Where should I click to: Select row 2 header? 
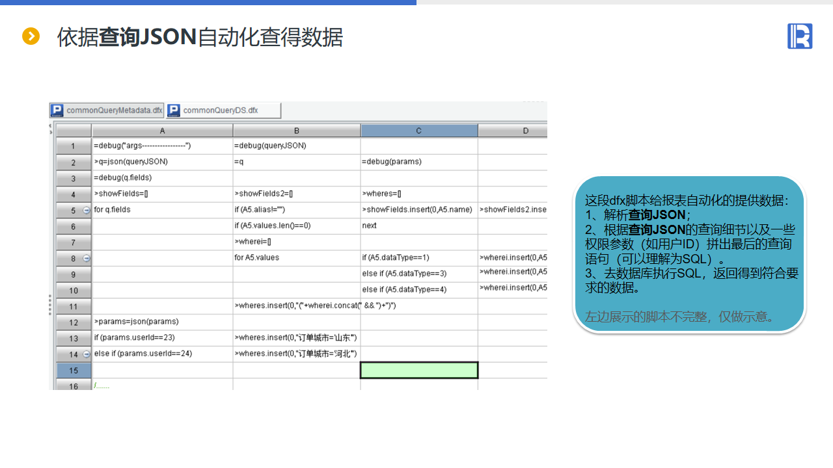(74, 162)
